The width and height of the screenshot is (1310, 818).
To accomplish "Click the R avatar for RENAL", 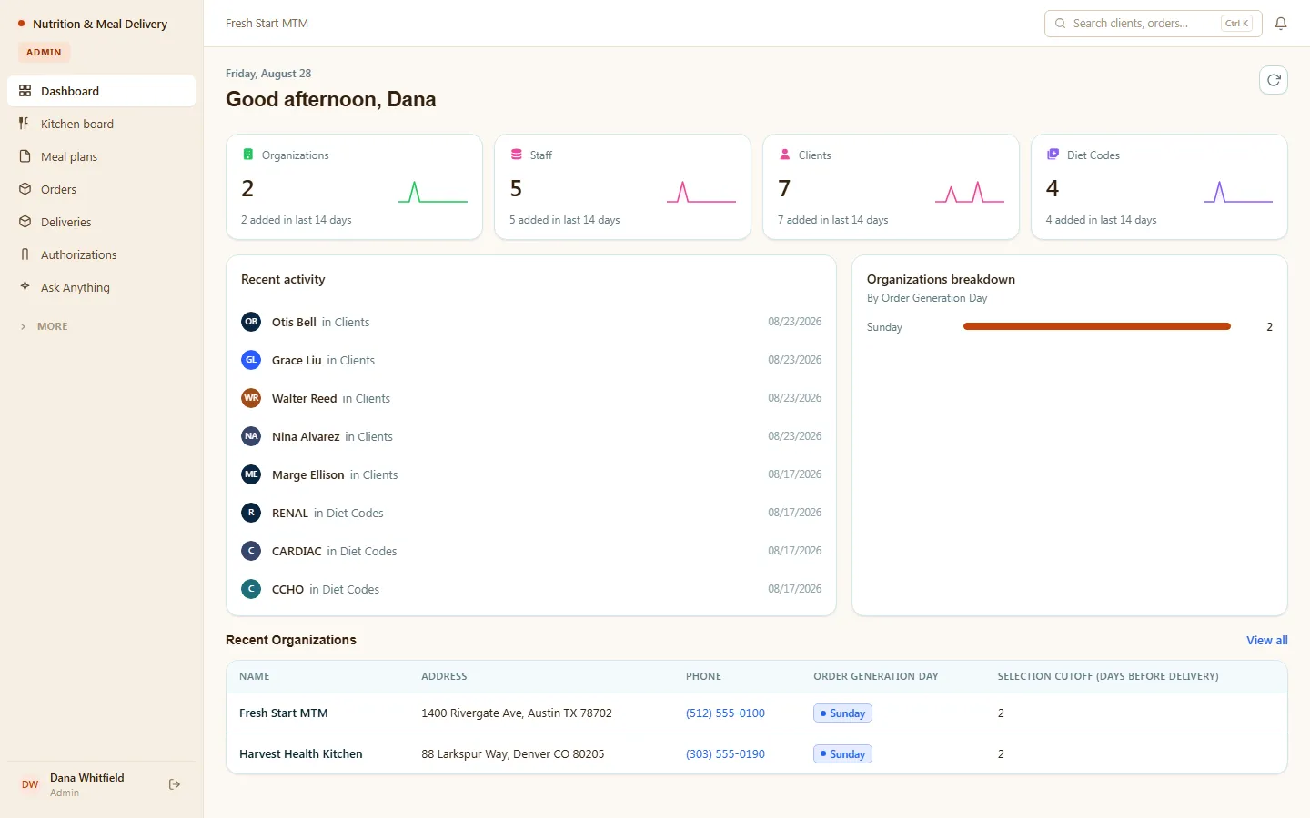I will pos(251,513).
